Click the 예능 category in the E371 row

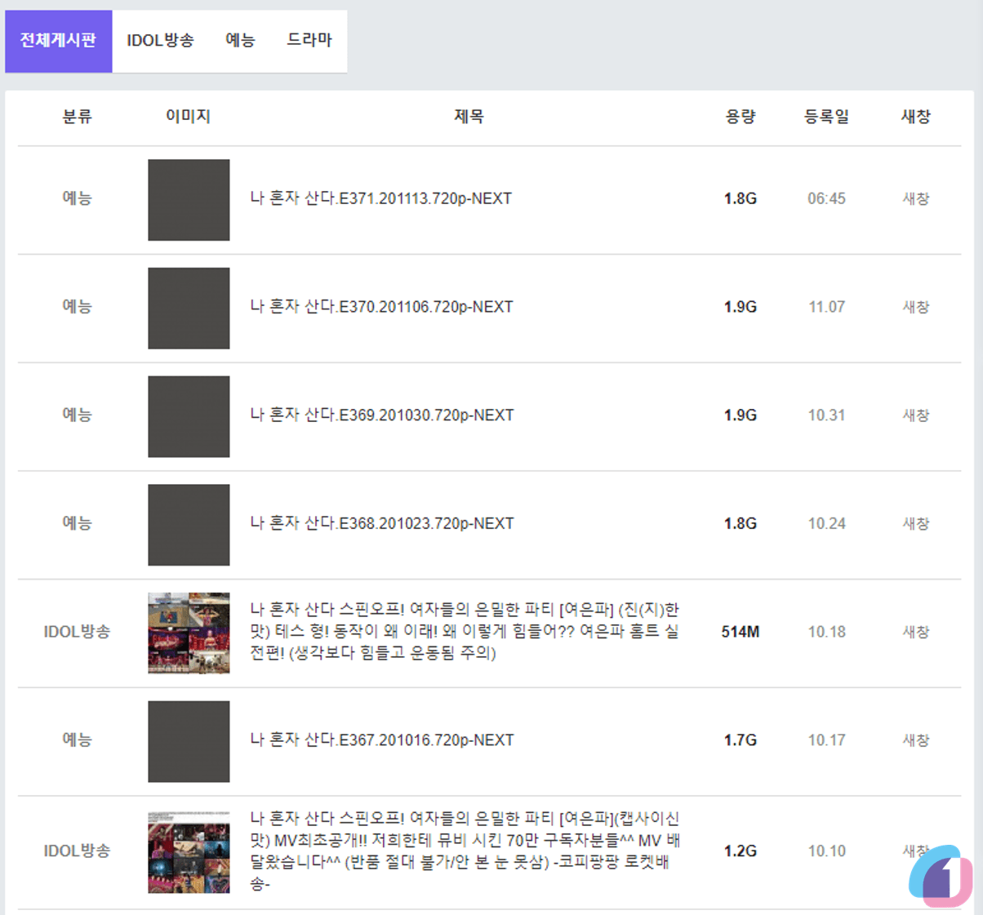pos(77,198)
